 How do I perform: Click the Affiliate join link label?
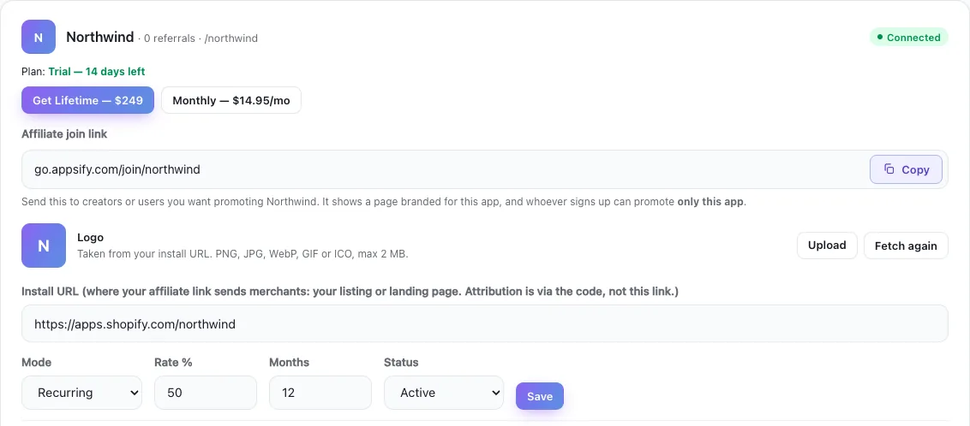pyautogui.click(x=64, y=134)
